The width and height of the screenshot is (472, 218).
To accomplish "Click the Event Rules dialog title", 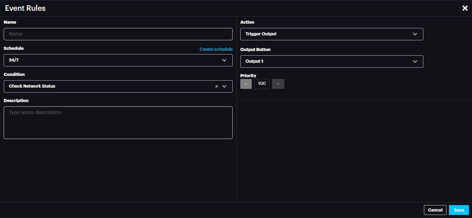I will click(x=25, y=8).
